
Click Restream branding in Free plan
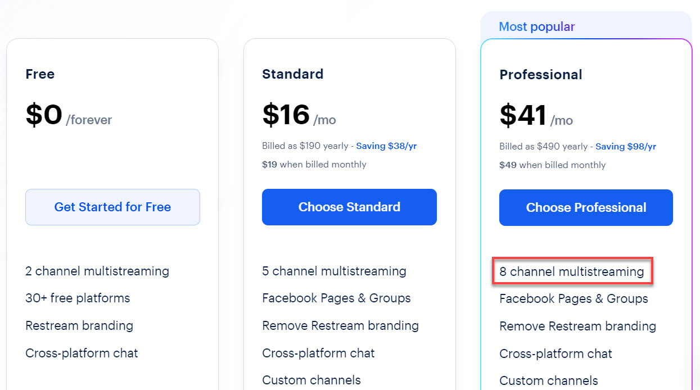tap(79, 325)
